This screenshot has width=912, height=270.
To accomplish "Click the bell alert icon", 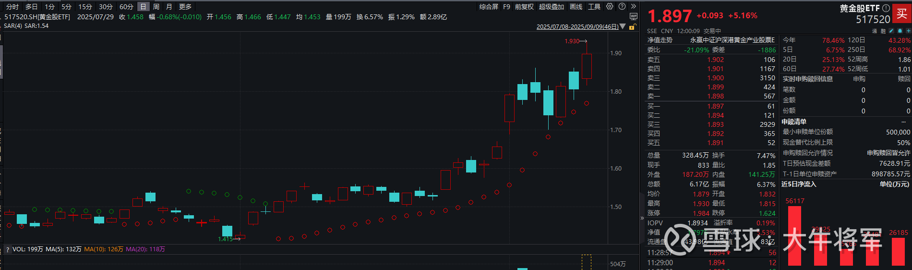I will pyautogui.click(x=900, y=31).
